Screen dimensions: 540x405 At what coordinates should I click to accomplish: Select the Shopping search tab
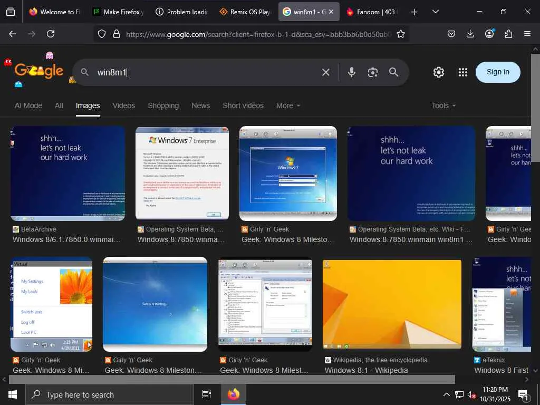click(x=163, y=105)
